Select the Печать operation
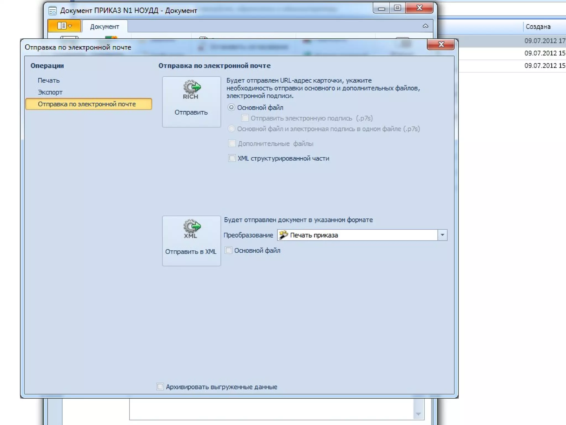This screenshot has height=425, width=566. [x=49, y=81]
